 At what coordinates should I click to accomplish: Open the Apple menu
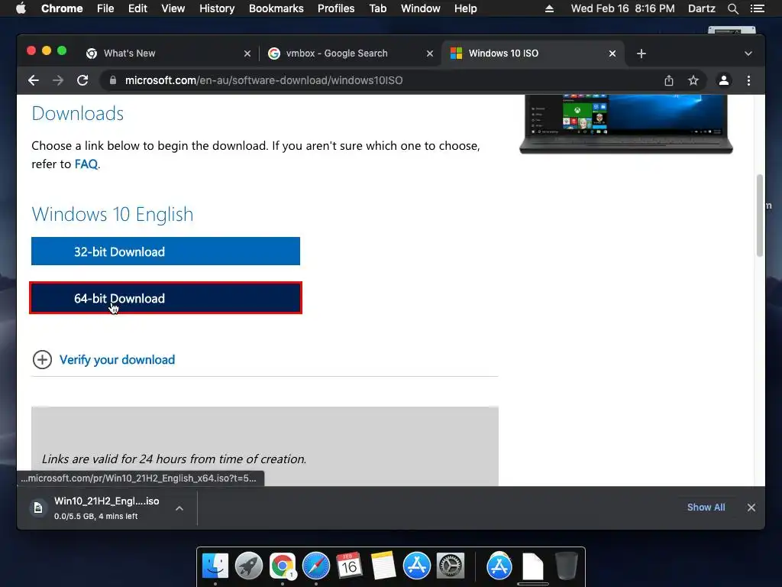click(x=21, y=8)
